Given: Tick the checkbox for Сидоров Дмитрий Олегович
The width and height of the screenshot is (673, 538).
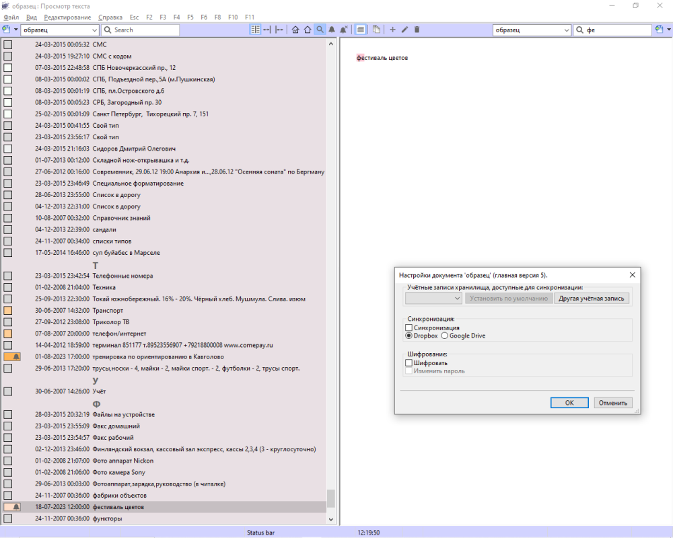Looking at the screenshot, I should (7, 149).
